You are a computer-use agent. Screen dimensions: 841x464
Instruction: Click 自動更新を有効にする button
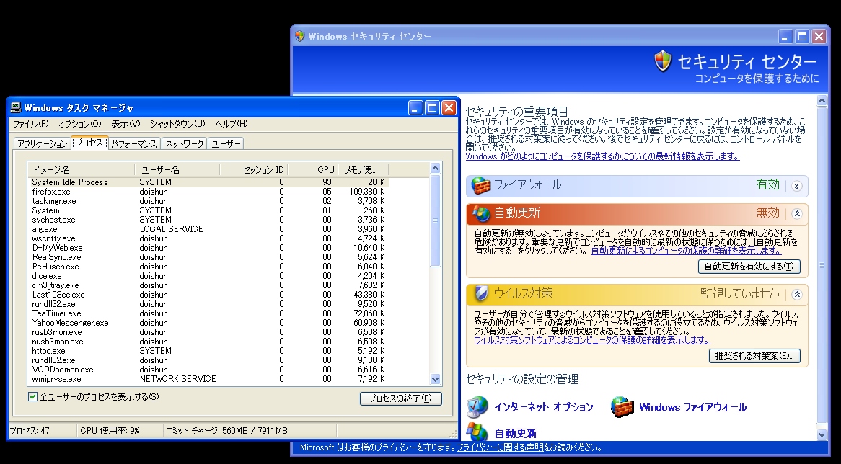(x=749, y=267)
